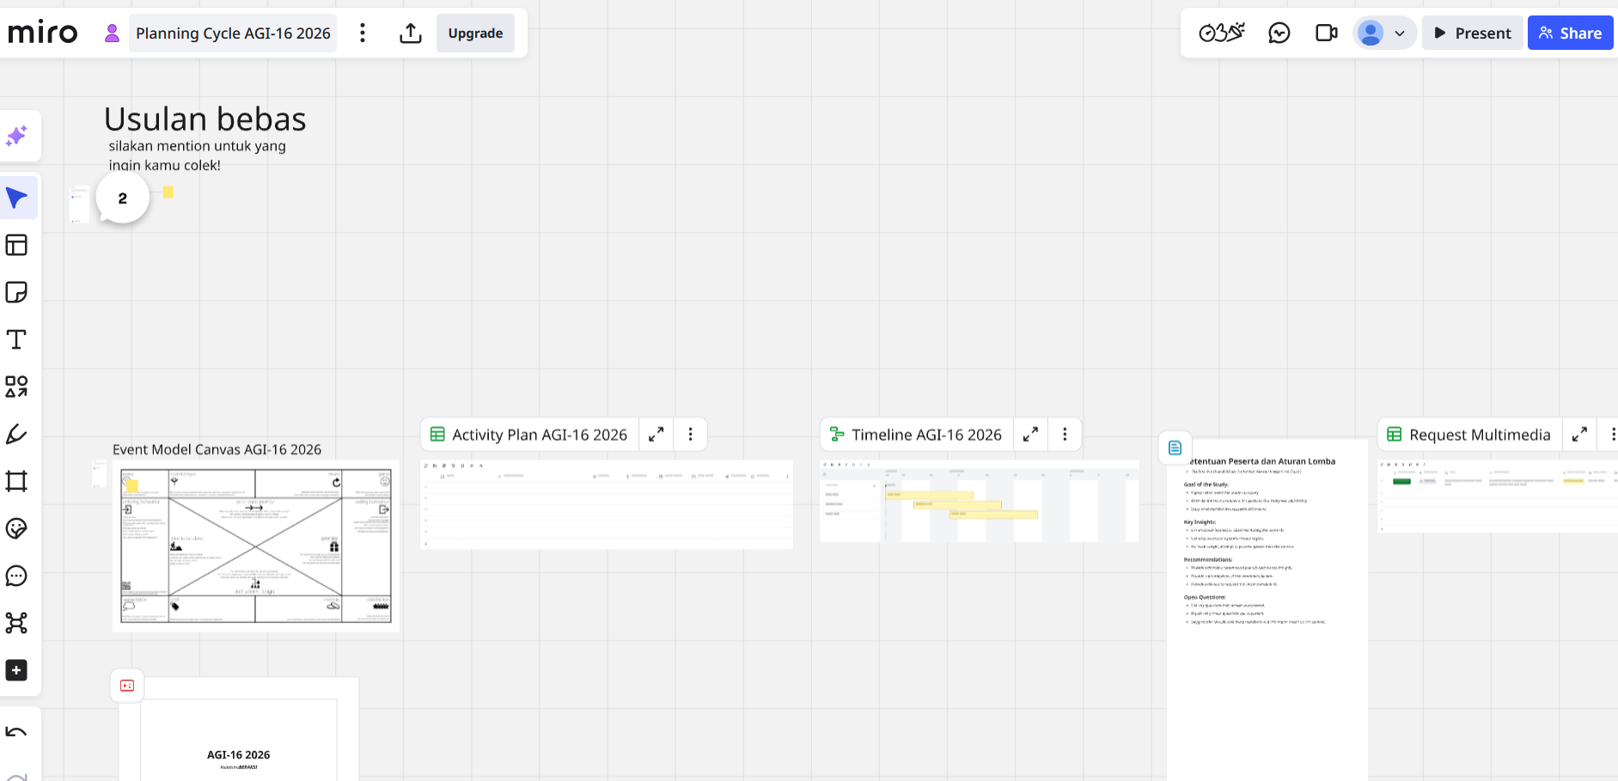Select the Event Model Canvas thumbnail

[255, 546]
